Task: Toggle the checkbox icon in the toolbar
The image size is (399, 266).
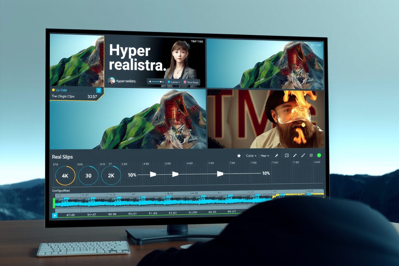Action: 287,155
